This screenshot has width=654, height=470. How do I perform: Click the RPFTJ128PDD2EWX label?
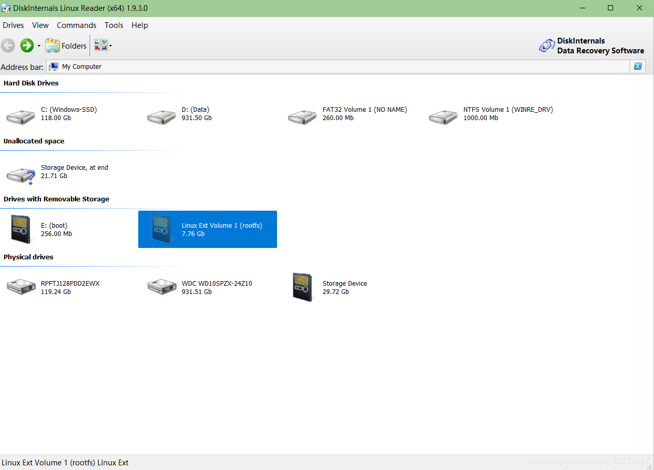(70, 284)
